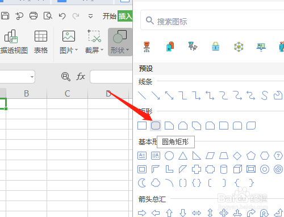Select the crescent moon shape

142,183
